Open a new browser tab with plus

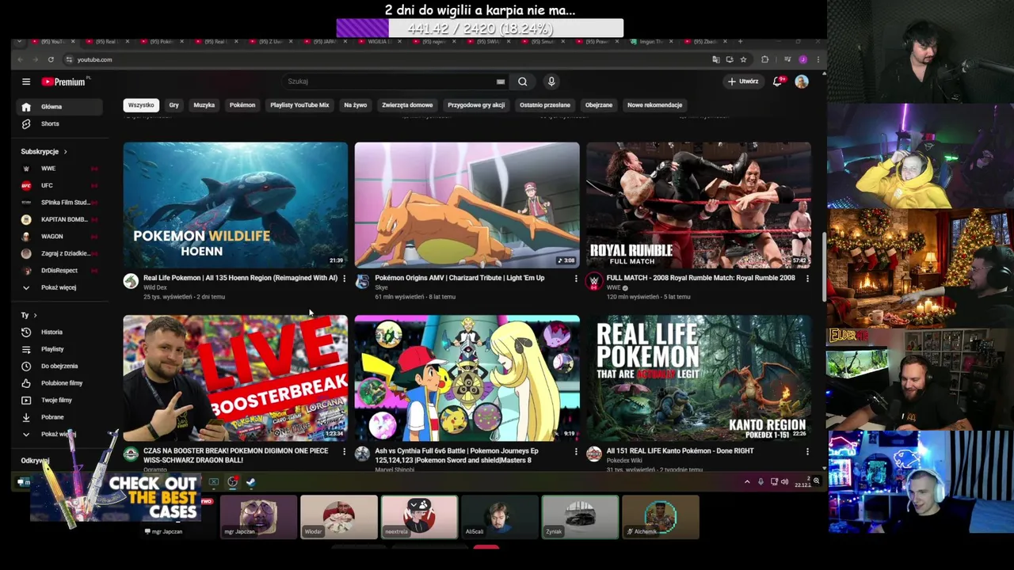pos(740,41)
